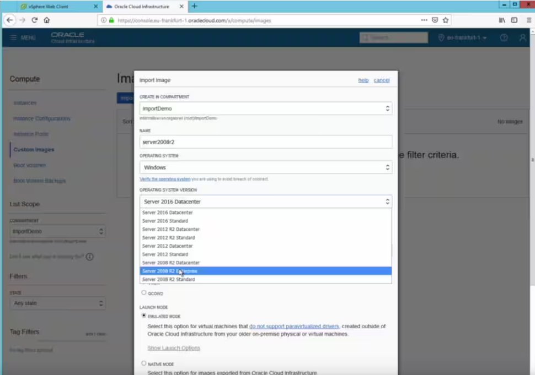This screenshot has width=535, height=375.
Task: Click the Name field containing server2008r2
Action: 265,142
